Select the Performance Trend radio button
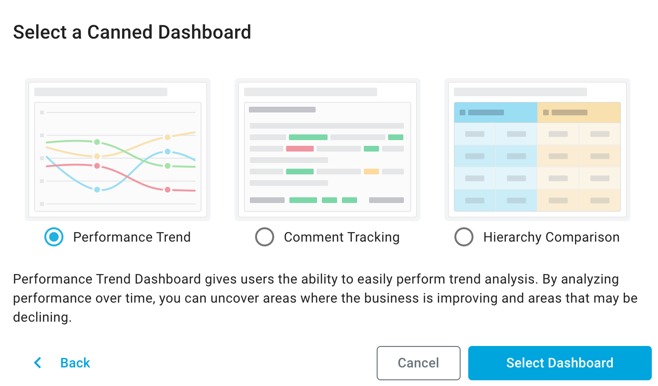This screenshot has height=386, width=658. point(54,237)
